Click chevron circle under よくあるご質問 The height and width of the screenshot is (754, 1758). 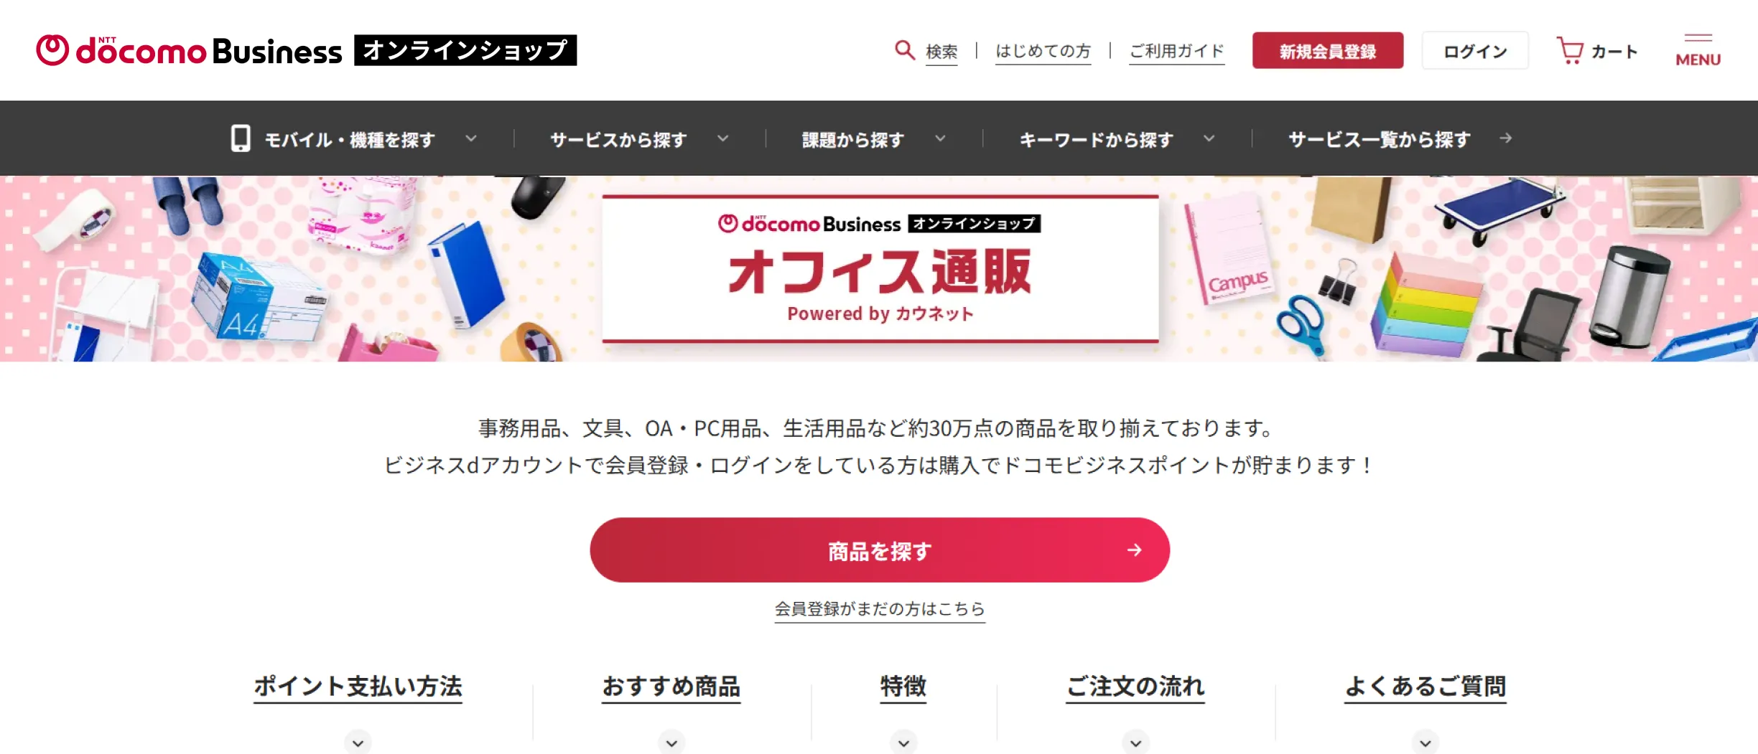(1426, 743)
